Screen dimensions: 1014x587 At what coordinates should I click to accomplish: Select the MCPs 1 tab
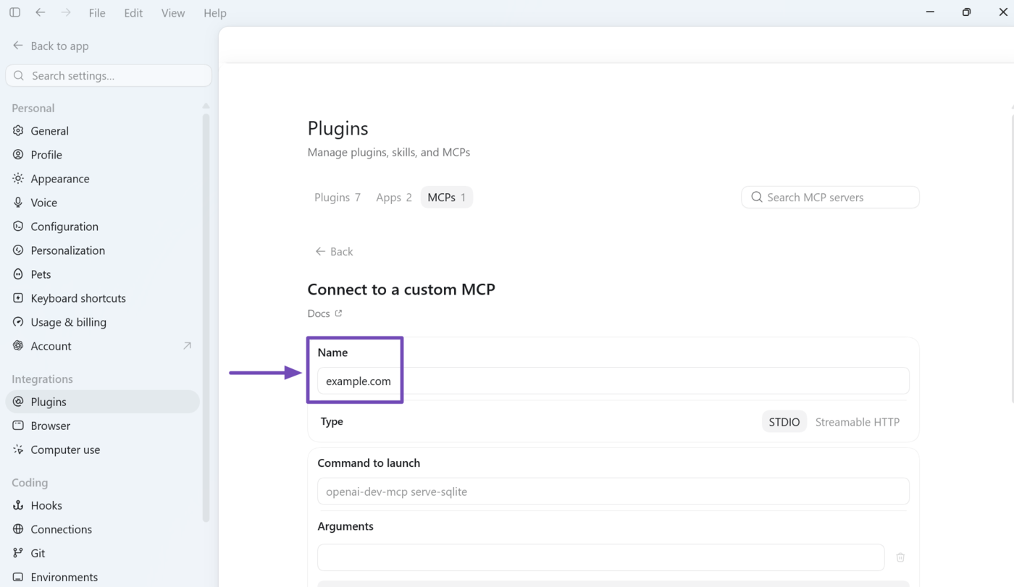(447, 197)
